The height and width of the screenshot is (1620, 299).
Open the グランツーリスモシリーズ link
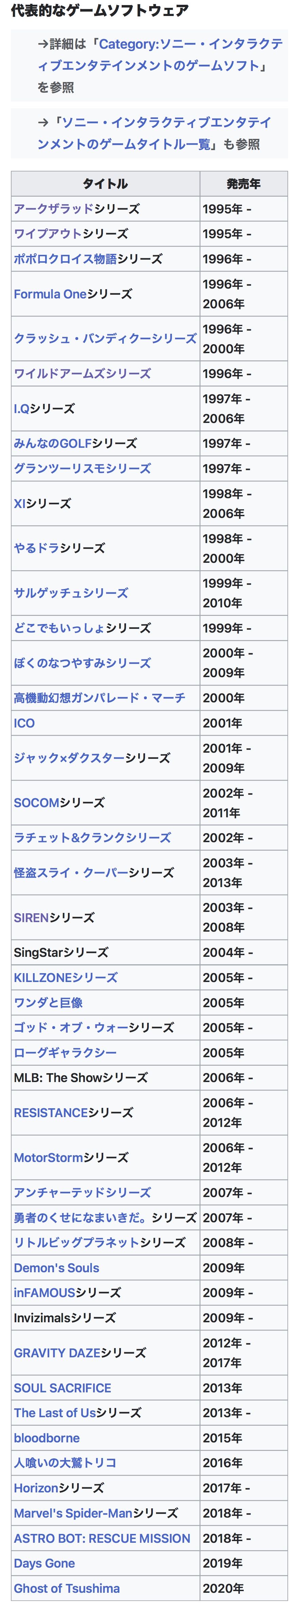(82, 469)
